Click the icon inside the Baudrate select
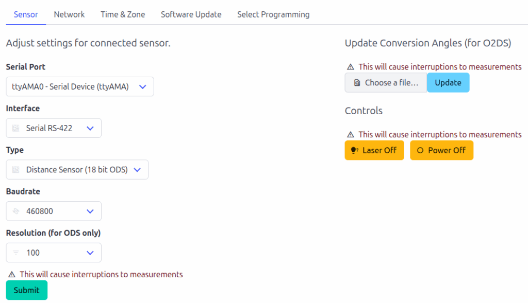The height and width of the screenshot is (303, 528). [x=15, y=211]
